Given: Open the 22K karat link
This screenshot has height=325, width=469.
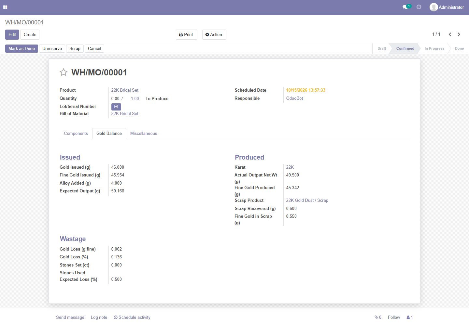Looking at the screenshot, I should pyautogui.click(x=290, y=167).
